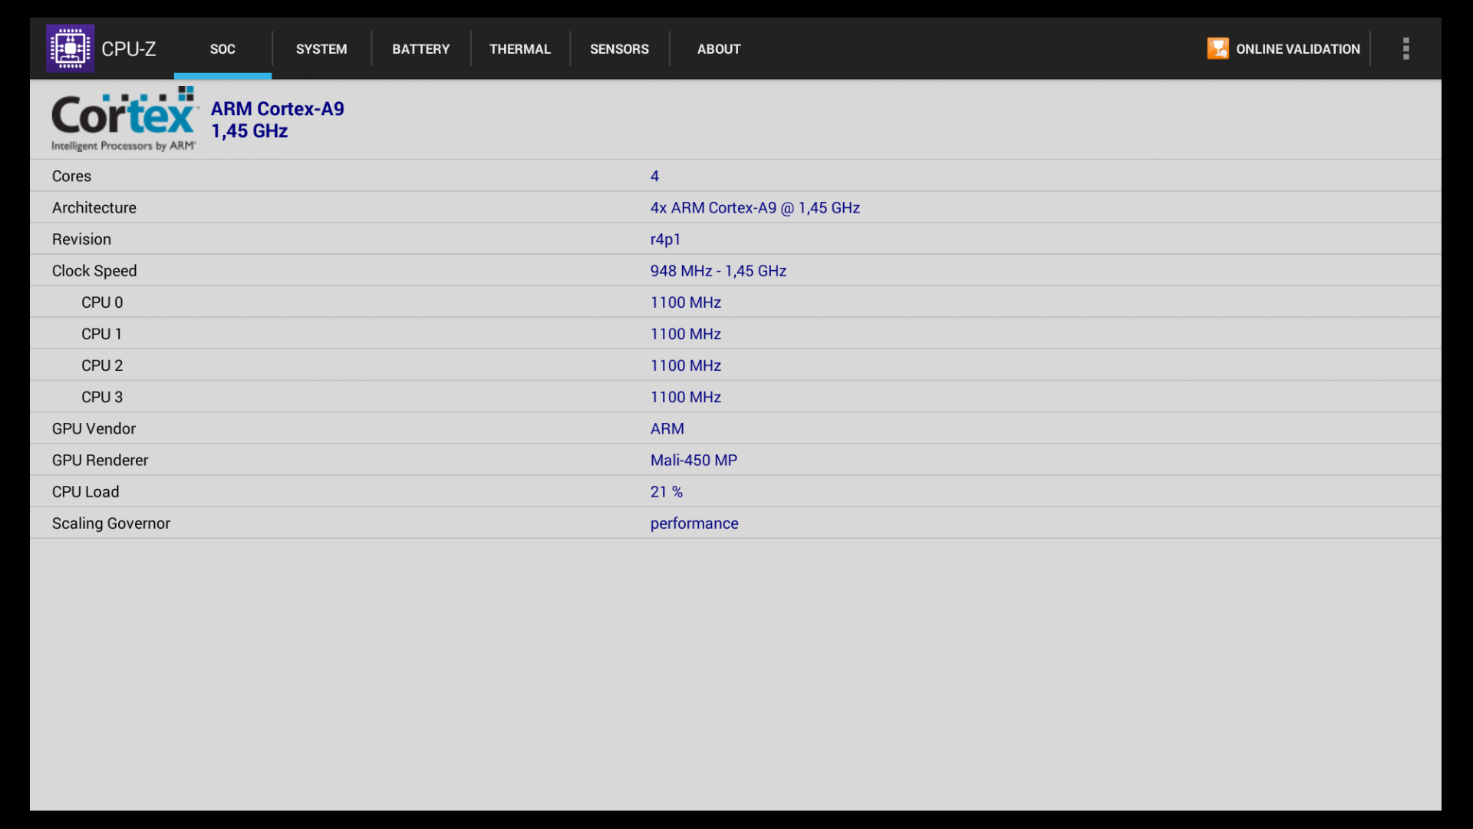1473x829 pixels.
Task: Click the r4p1 revision value
Action: tap(665, 239)
